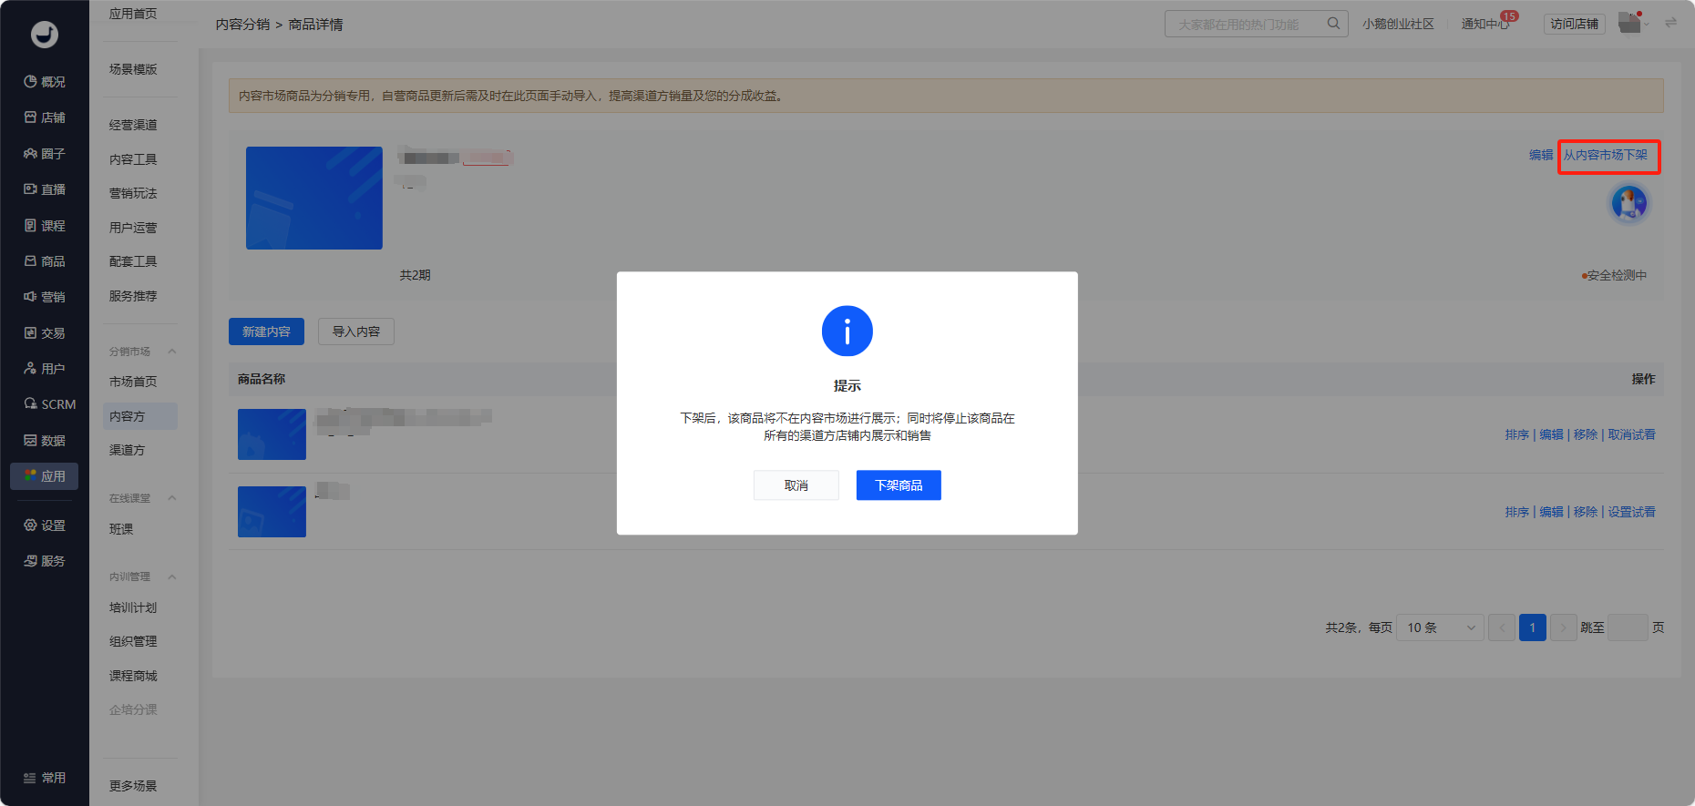
Task: Click the app logo in the sidebar
Action: click(x=44, y=35)
